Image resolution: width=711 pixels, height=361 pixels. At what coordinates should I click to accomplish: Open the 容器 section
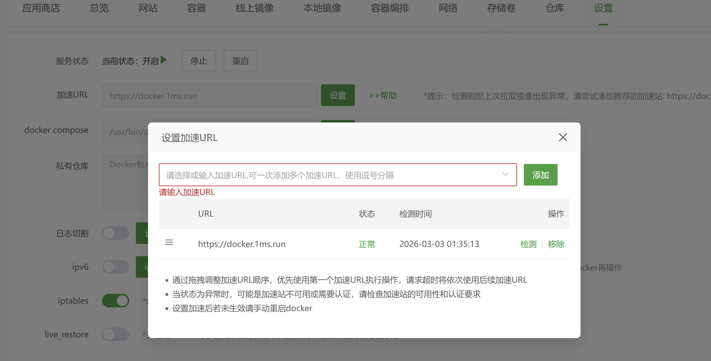pyautogui.click(x=196, y=8)
